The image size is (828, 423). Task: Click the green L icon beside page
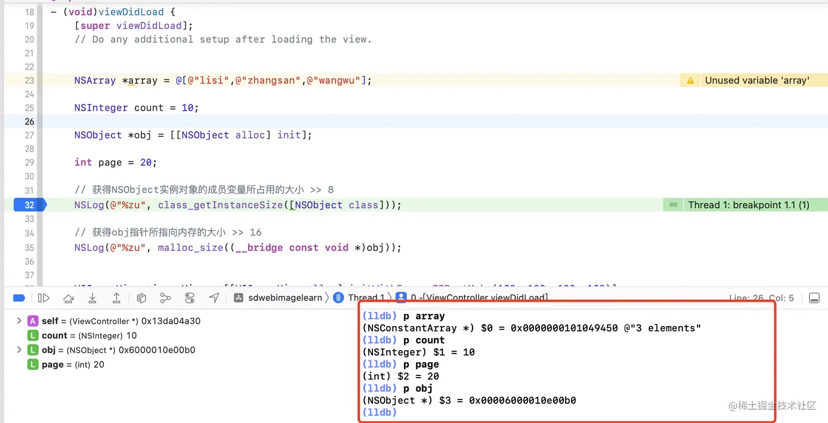pyautogui.click(x=33, y=364)
